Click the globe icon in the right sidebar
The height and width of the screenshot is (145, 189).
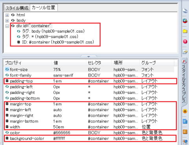pos(185,21)
